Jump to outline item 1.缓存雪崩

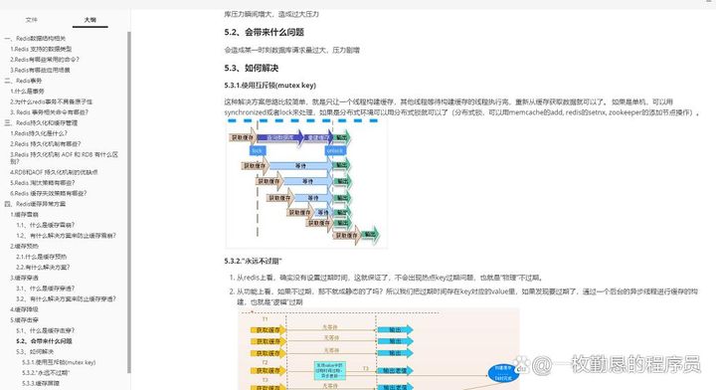click(x=24, y=214)
